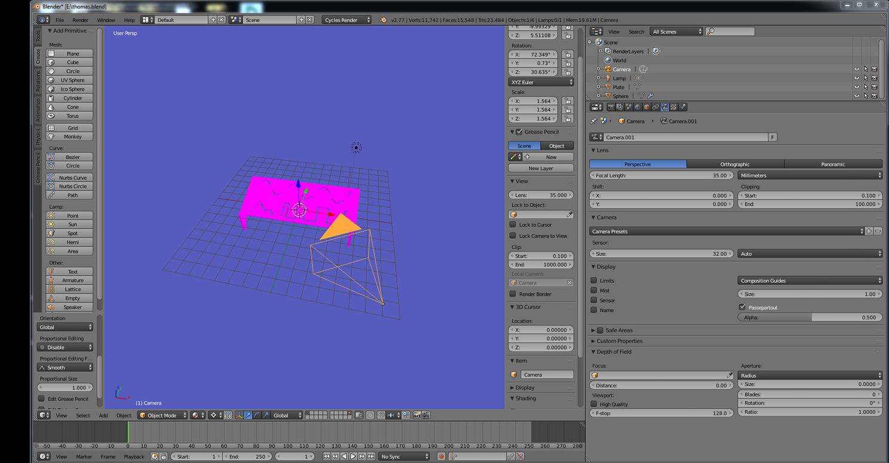The width and height of the screenshot is (889, 463).
Task: Open the Render properties tab icon
Action: [611, 107]
